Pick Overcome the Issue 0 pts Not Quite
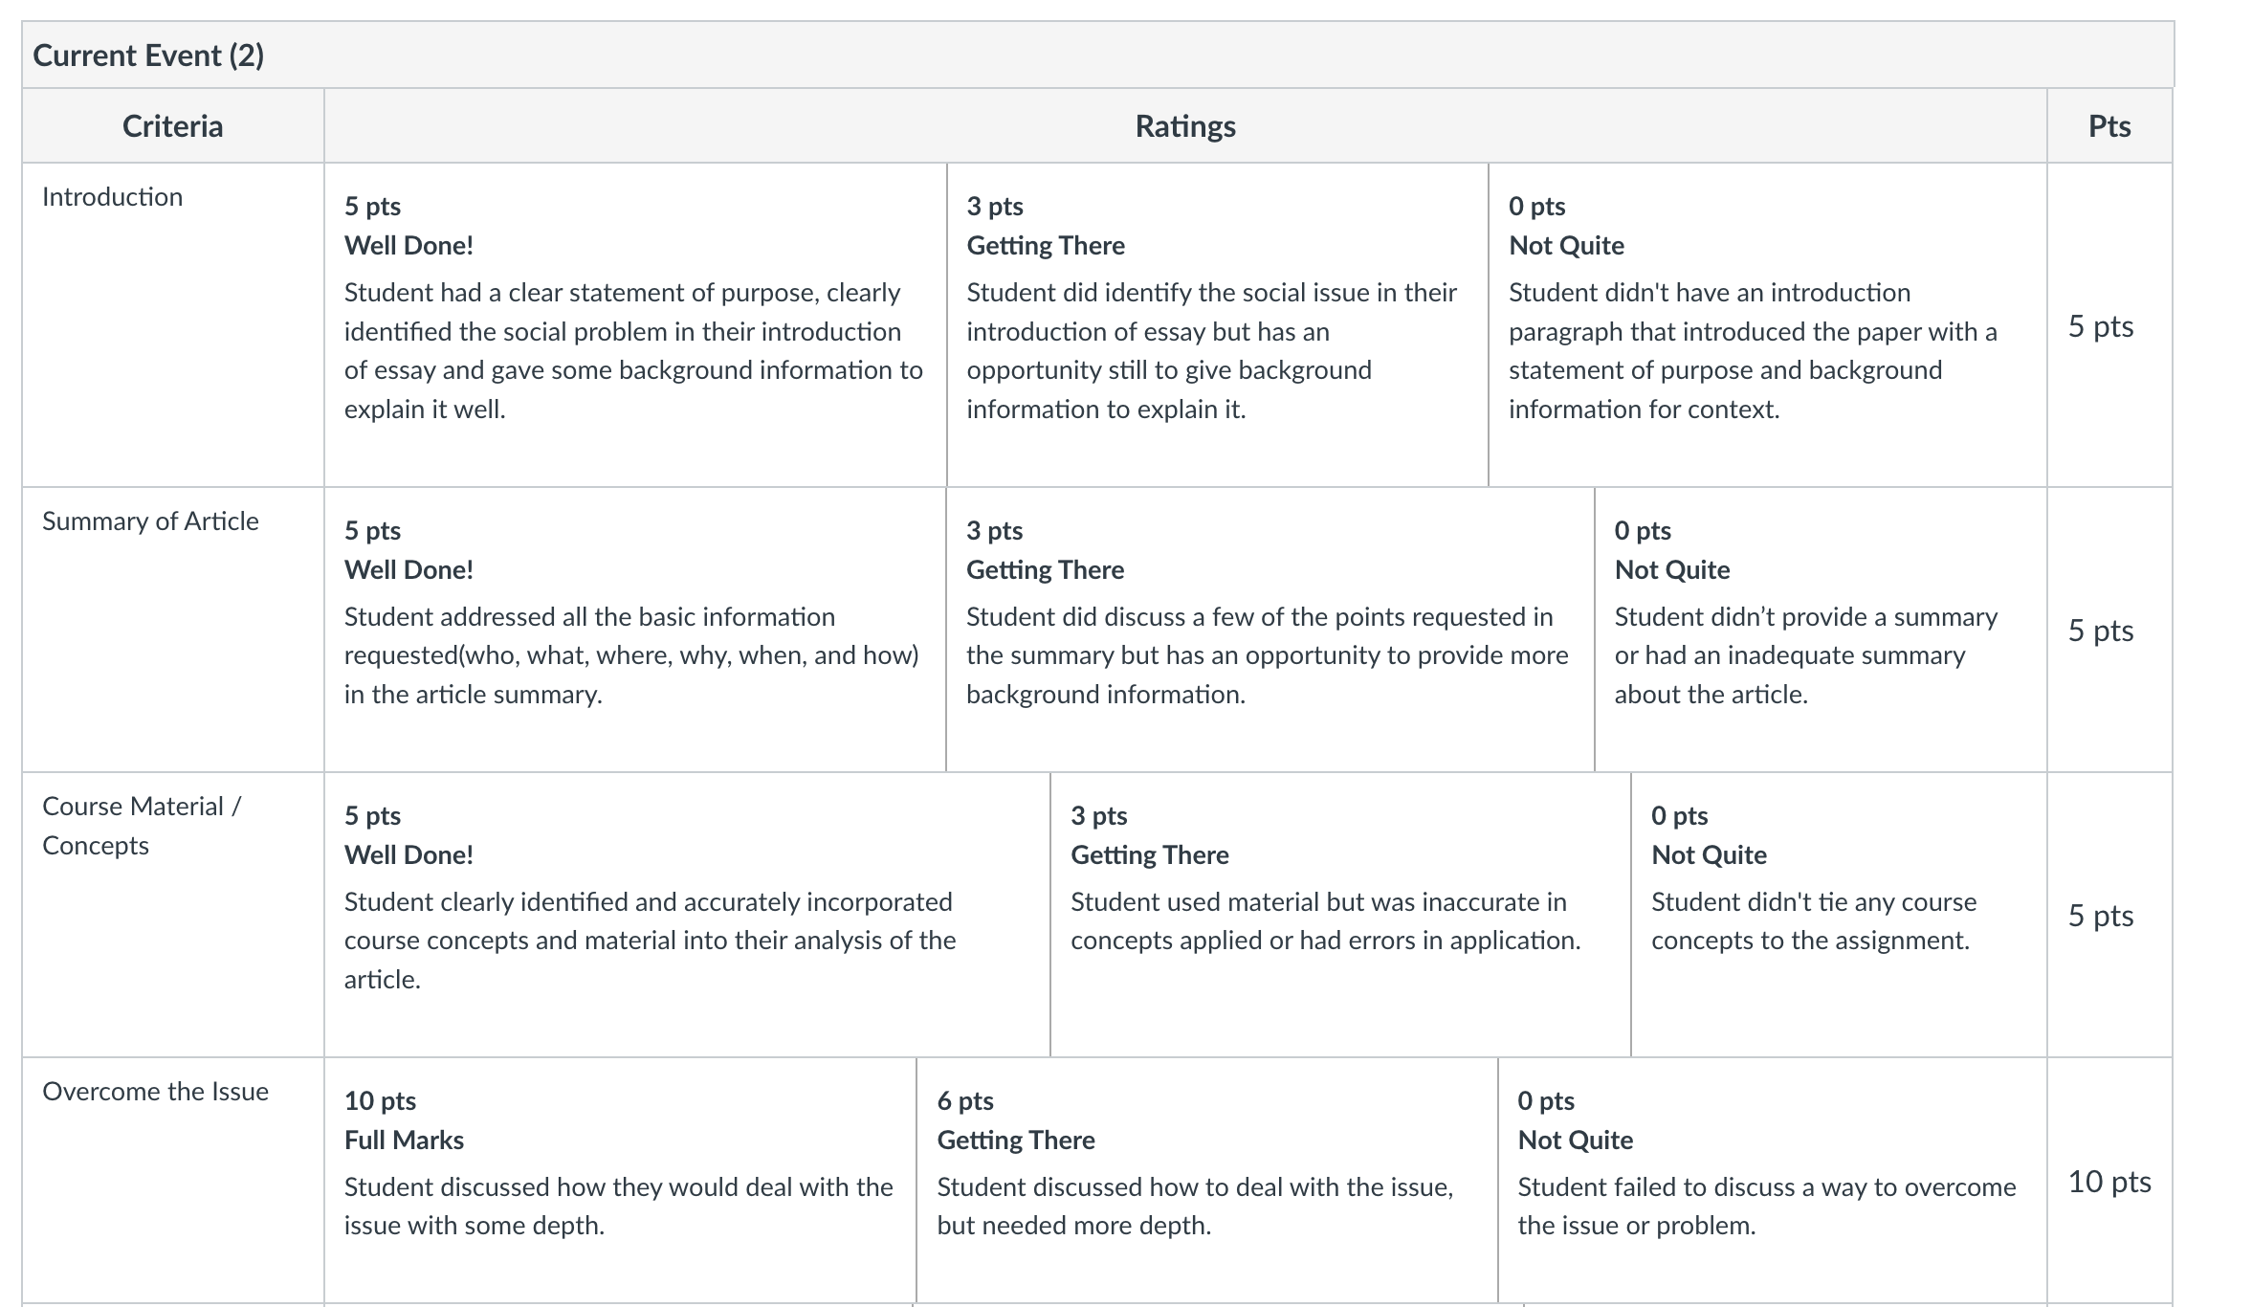 click(x=1773, y=1181)
